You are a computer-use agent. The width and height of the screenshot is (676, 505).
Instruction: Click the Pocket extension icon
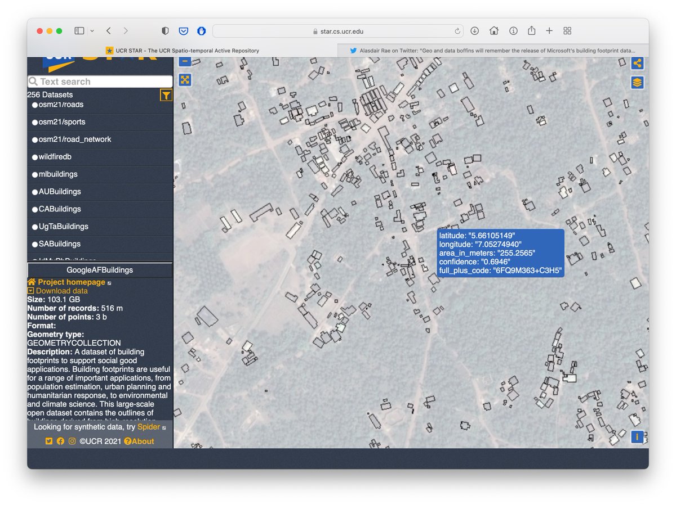183,31
